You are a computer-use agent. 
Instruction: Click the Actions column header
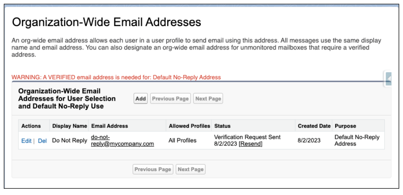click(31, 126)
